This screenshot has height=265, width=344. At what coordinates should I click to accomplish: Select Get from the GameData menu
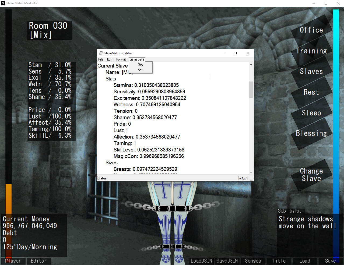point(140,65)
